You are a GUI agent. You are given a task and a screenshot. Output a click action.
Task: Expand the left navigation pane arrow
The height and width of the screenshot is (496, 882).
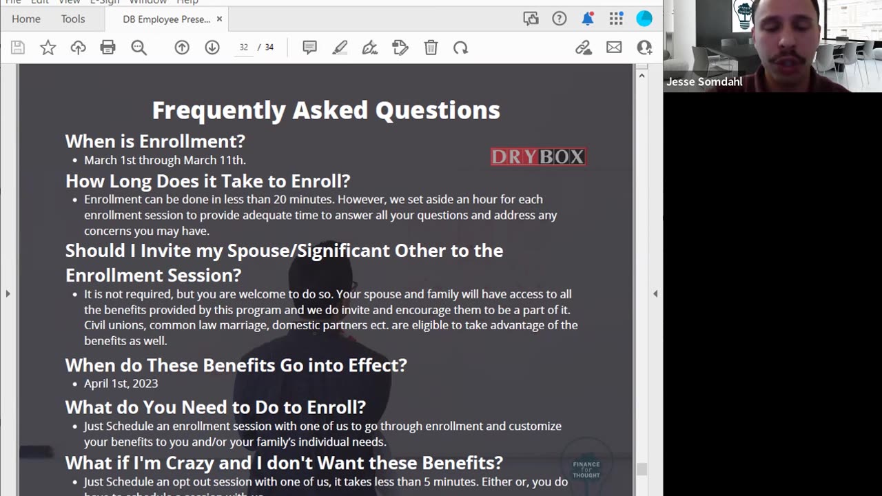pyautogui.click(x=8, y=293)
